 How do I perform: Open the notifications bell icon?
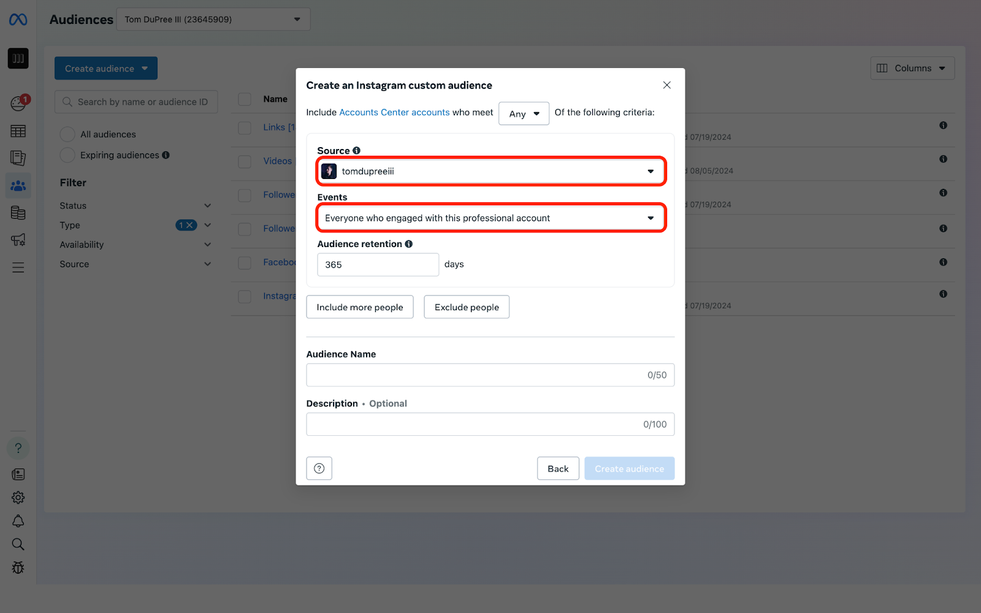[x=18, y=521]
